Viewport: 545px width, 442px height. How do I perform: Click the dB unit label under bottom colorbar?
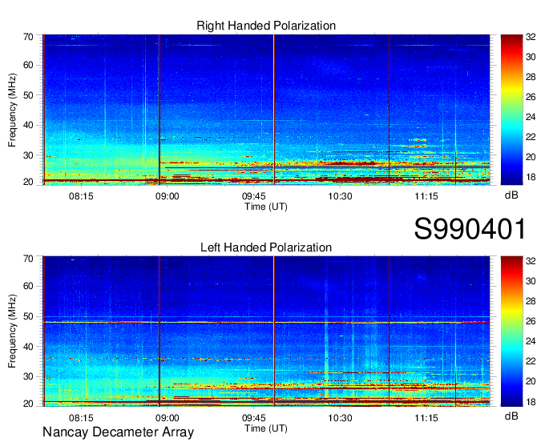[x=511, y=416]
